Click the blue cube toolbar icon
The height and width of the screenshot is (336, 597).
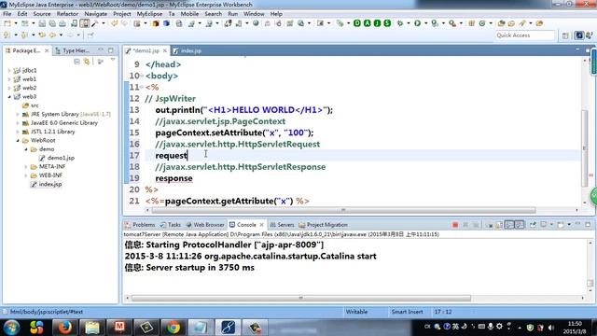point(166,23)
